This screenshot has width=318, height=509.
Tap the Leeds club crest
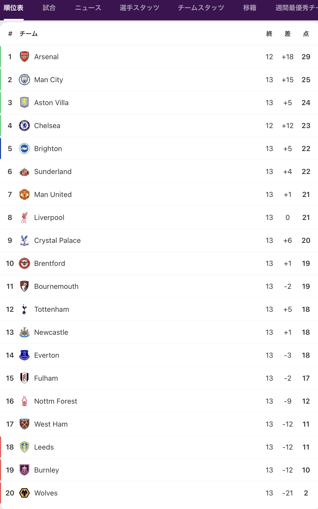click(24, 447)
